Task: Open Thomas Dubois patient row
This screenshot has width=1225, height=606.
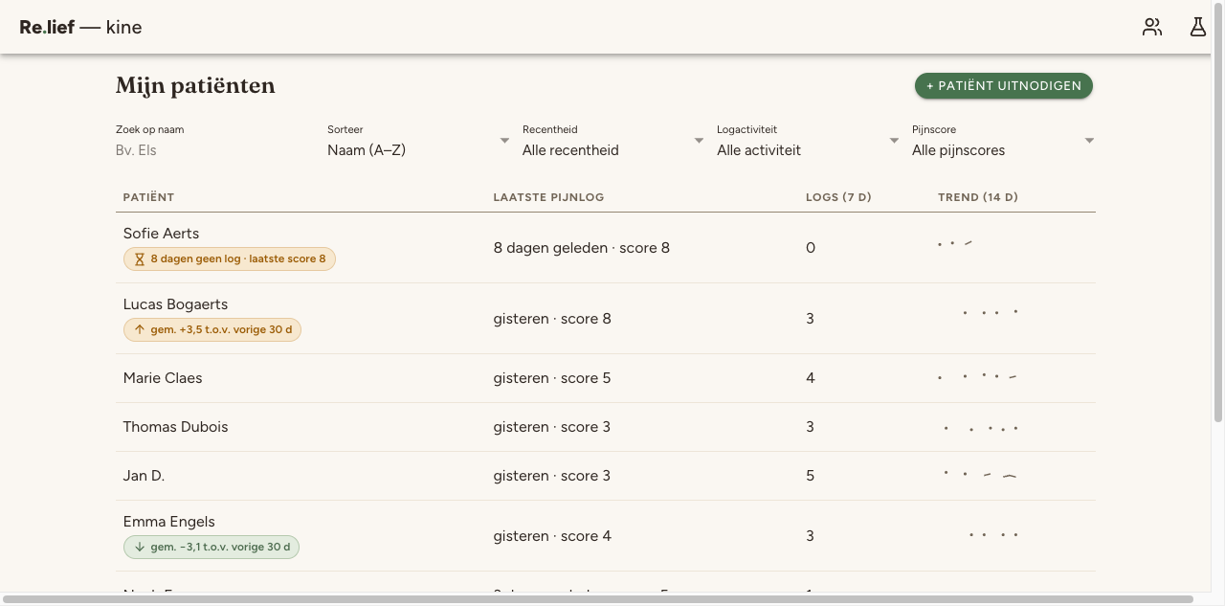Action: coord(606,427)
